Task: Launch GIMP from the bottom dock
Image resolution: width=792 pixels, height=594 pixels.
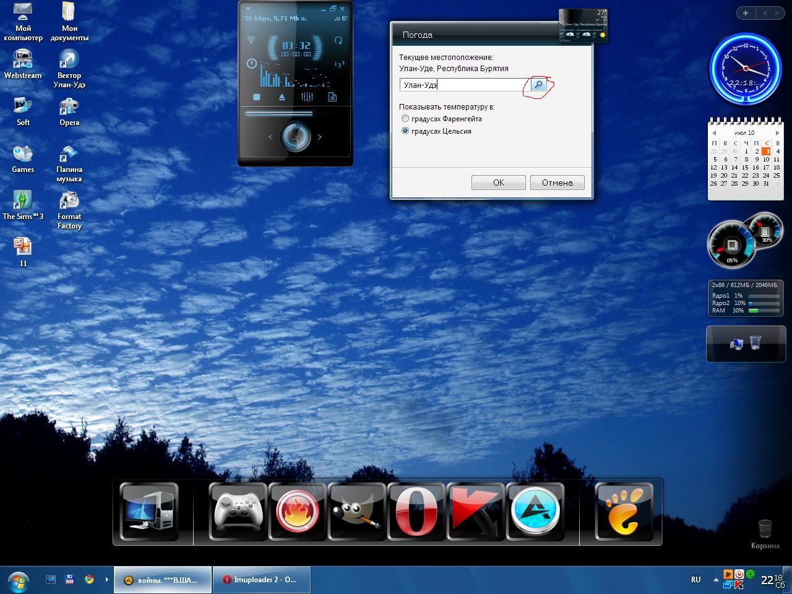Action: [356, 512]
